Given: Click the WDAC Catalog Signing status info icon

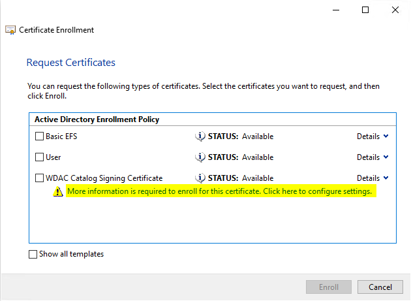Looking at the screenshot, I should coord(201,178).
